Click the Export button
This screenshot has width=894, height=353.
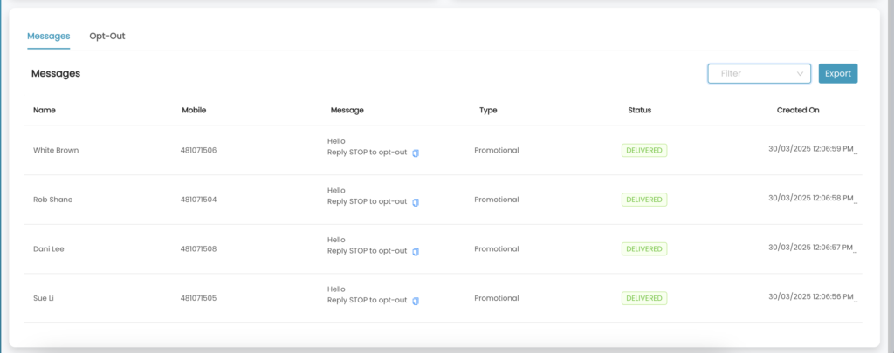[837, 73]
